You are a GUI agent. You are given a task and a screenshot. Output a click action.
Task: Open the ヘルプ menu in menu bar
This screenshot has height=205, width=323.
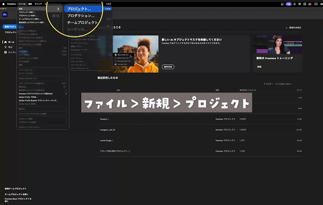pyautogui.click(x=108, y=4)
